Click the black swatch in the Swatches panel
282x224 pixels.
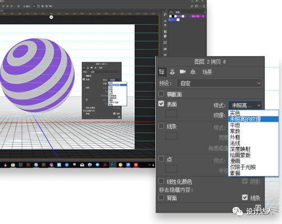(173, 16)
